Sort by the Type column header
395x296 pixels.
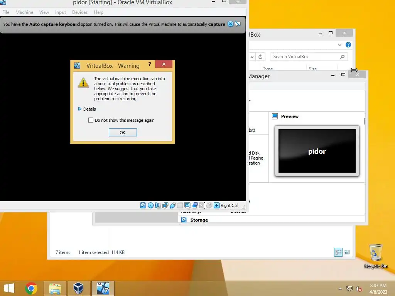(x=268, y=69)
